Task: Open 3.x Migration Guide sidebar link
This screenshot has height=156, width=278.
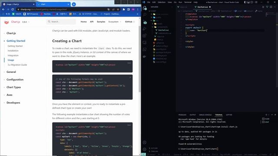Action: [x=17, y=65]
